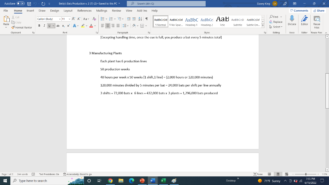This screenshot has height=185, width=329.
Task: Open Excel from taskbar
Action: pos(163,181)
